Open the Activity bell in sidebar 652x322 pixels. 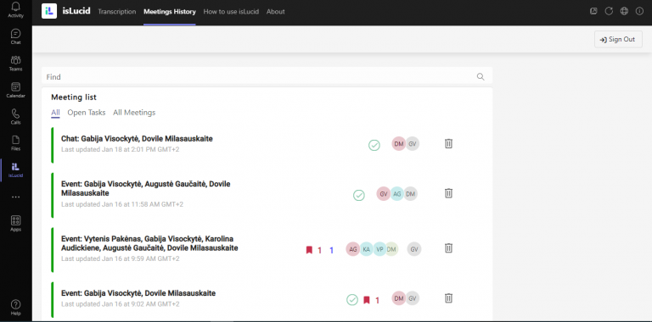(x=16, y=9)
